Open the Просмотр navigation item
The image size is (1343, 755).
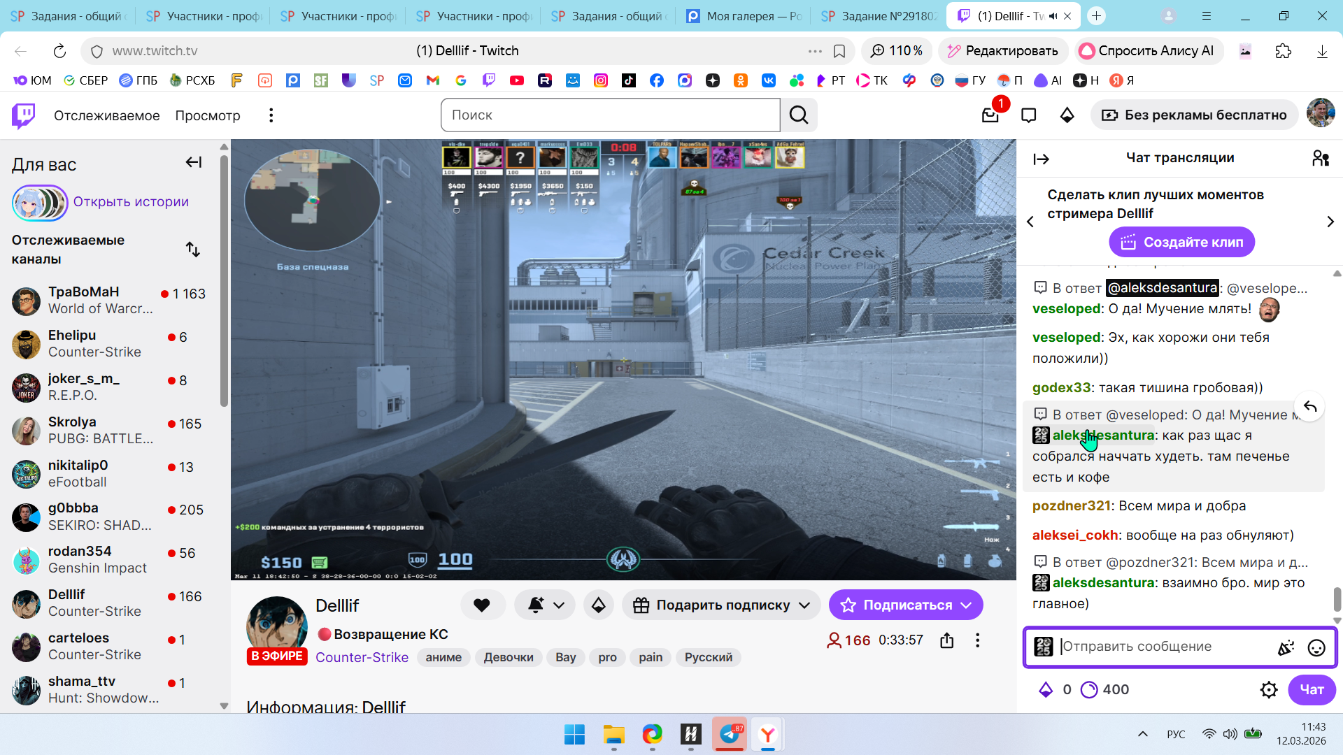[x=208, y=115]
